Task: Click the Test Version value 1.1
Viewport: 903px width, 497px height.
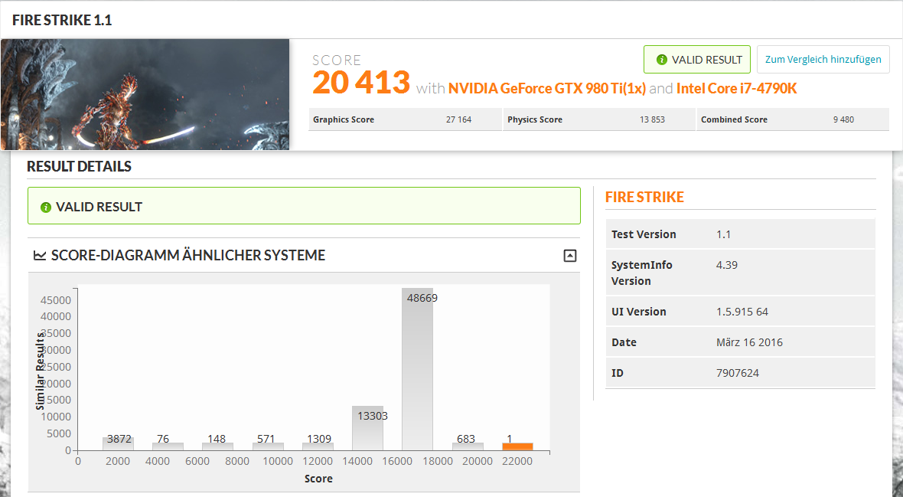Action: tap(723, 234)
